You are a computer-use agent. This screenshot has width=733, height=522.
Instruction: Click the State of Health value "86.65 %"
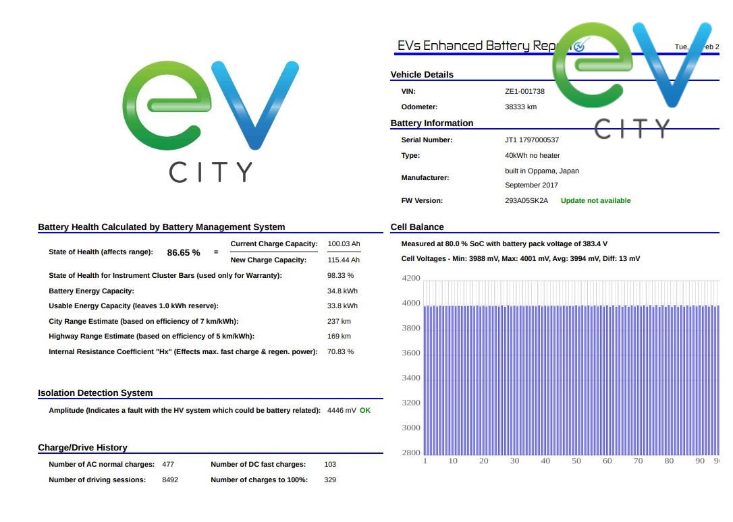tap(184, 253)
